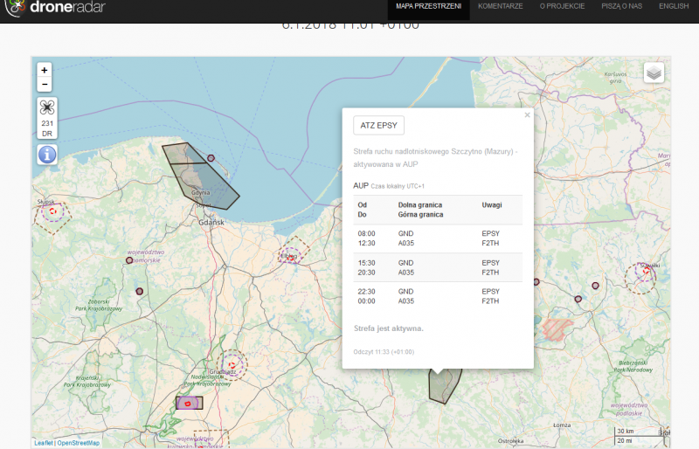Select the MAPA PRZESTRZENI tab
This screenshot has height=449, width=699.
(428, 6)
